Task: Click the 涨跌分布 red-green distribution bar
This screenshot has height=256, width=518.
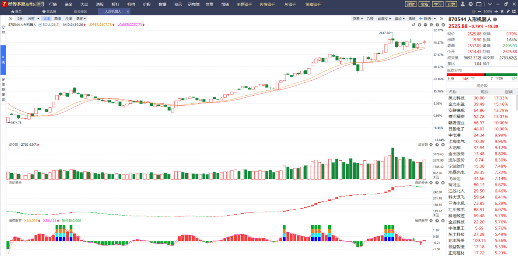Action: point(482,74)
